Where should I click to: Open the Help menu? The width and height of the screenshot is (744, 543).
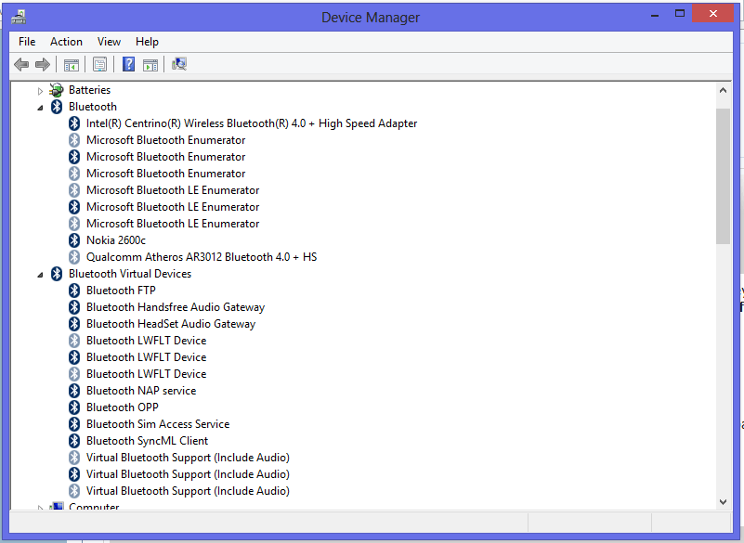point(147,42)
